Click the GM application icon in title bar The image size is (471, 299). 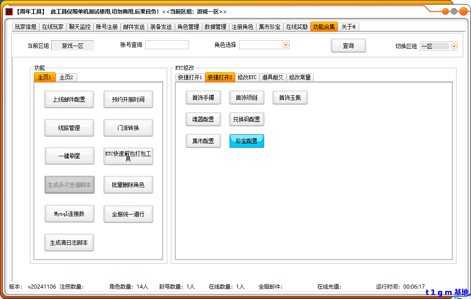pos(9,11)
